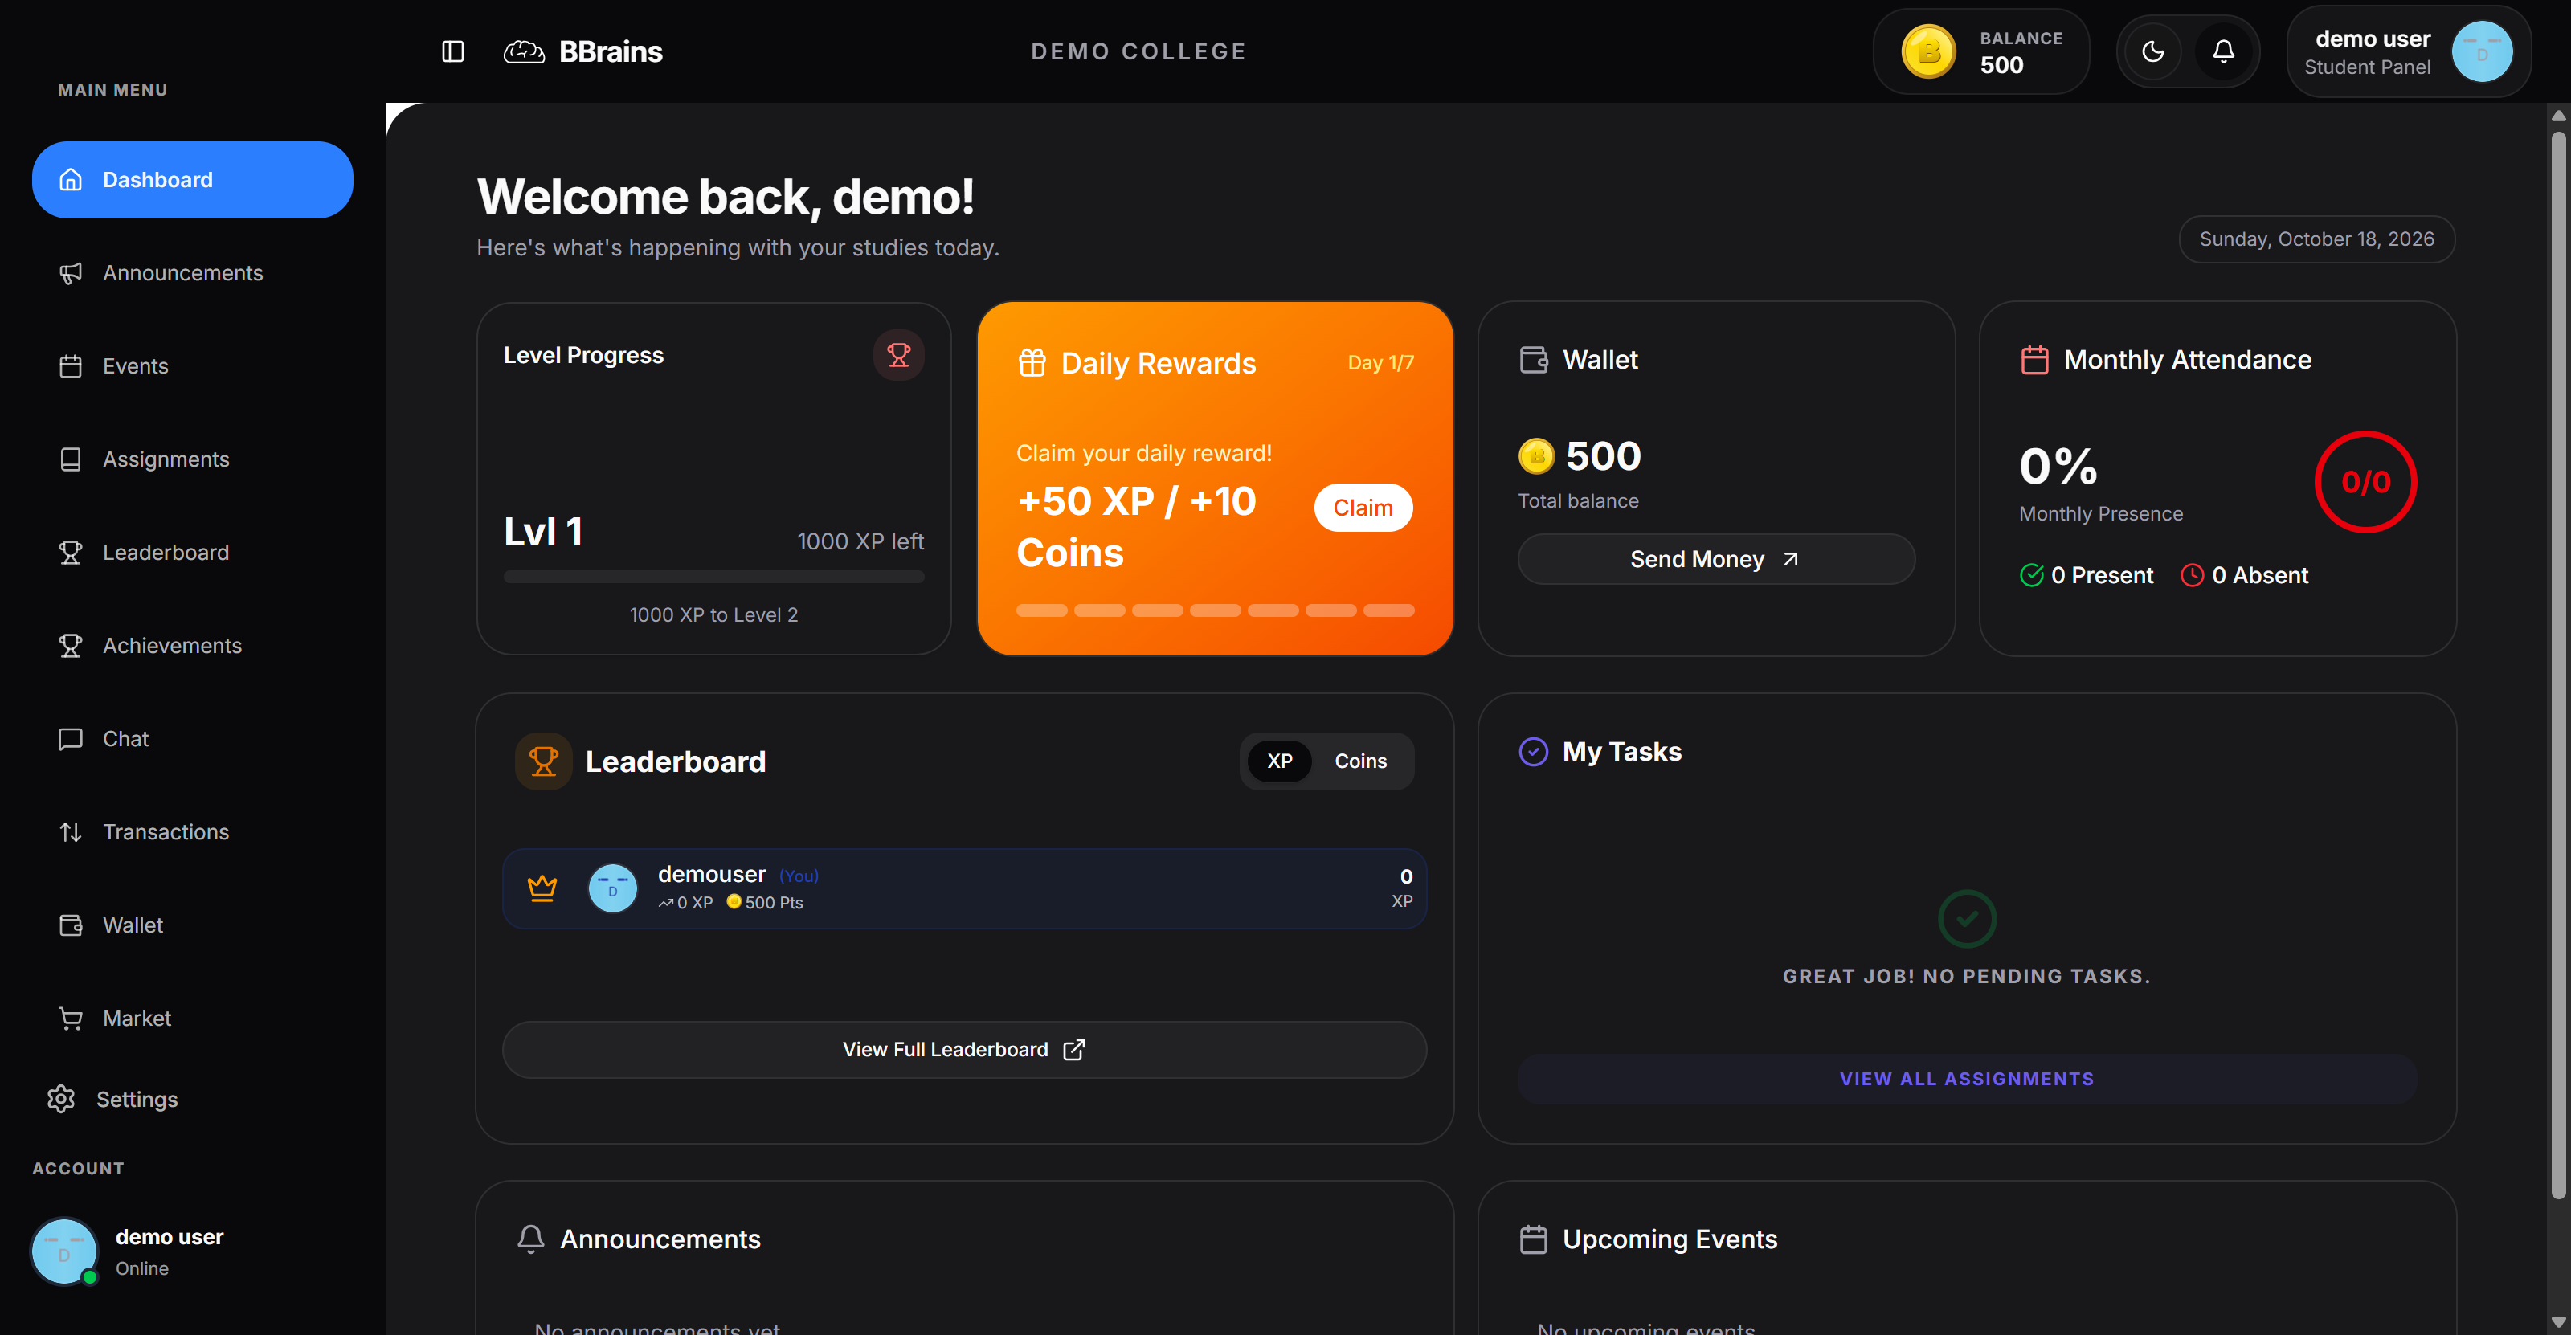Screen dimensions: 2571x1335
Task: Open Events from the sidebar
Action: point(193,366)
